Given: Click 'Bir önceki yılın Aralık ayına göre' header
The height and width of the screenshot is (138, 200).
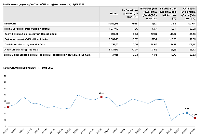Looking at the screenshot, I should point(149,14).
